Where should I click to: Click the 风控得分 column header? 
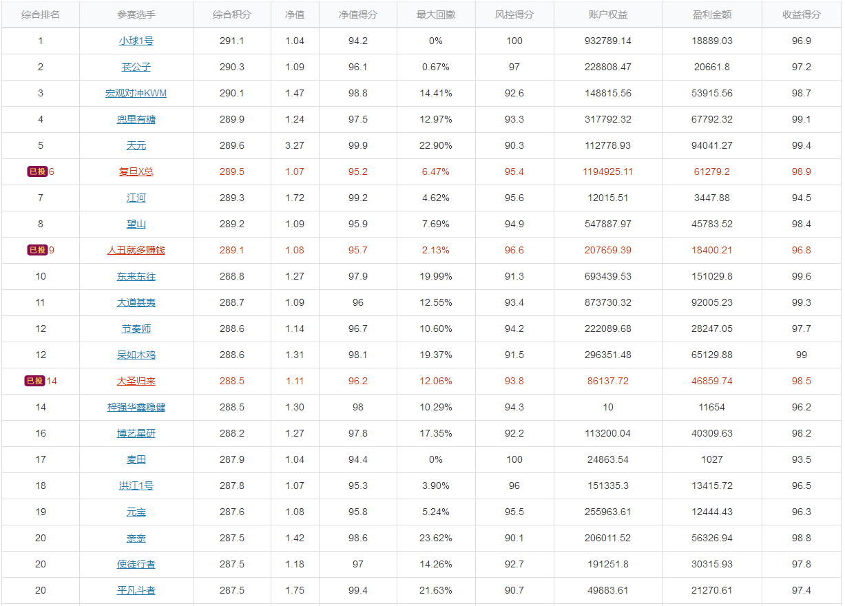(x=514, y=14)
